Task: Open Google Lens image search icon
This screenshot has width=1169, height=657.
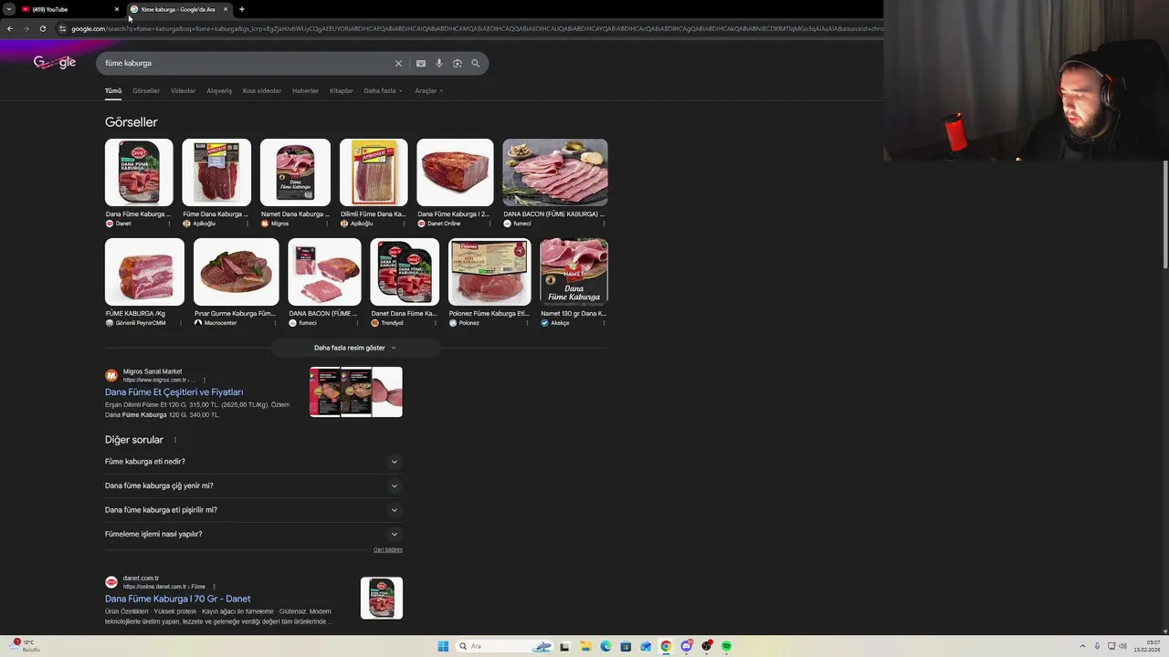Action: click(458, 63)
